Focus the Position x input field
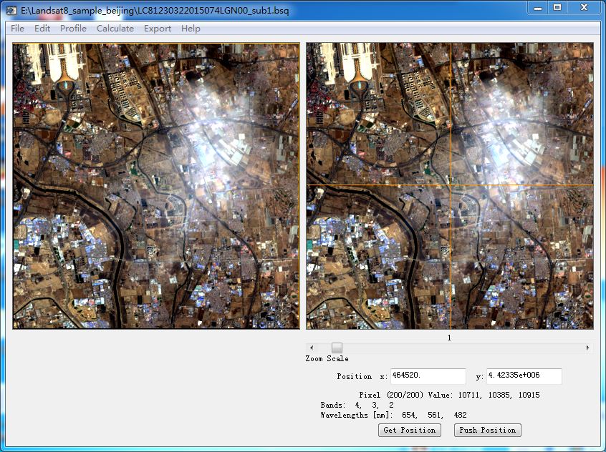 pyautogui.click(x=428, y=376)
